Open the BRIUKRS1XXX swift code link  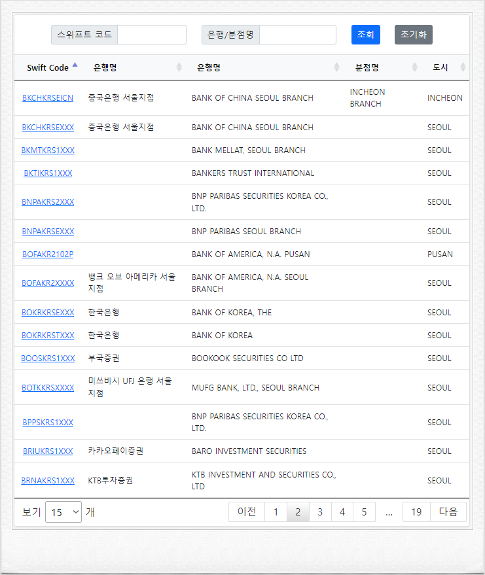(x=48, y=451)
